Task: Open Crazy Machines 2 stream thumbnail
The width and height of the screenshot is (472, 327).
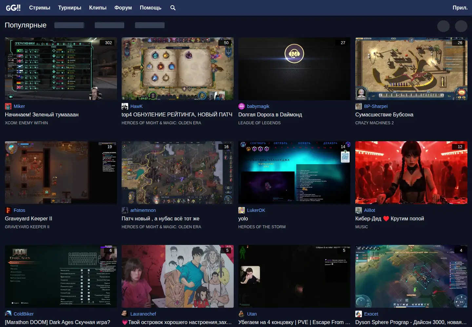Action: (x=411, y=69)
